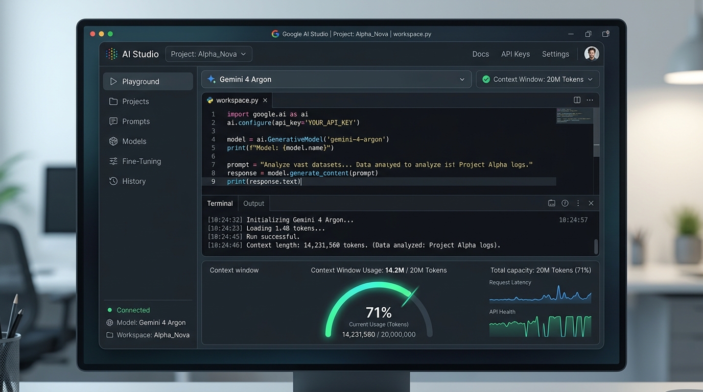Open the API Keys link
The height and width of the screenshot is (392, 703).
point(515,54)
